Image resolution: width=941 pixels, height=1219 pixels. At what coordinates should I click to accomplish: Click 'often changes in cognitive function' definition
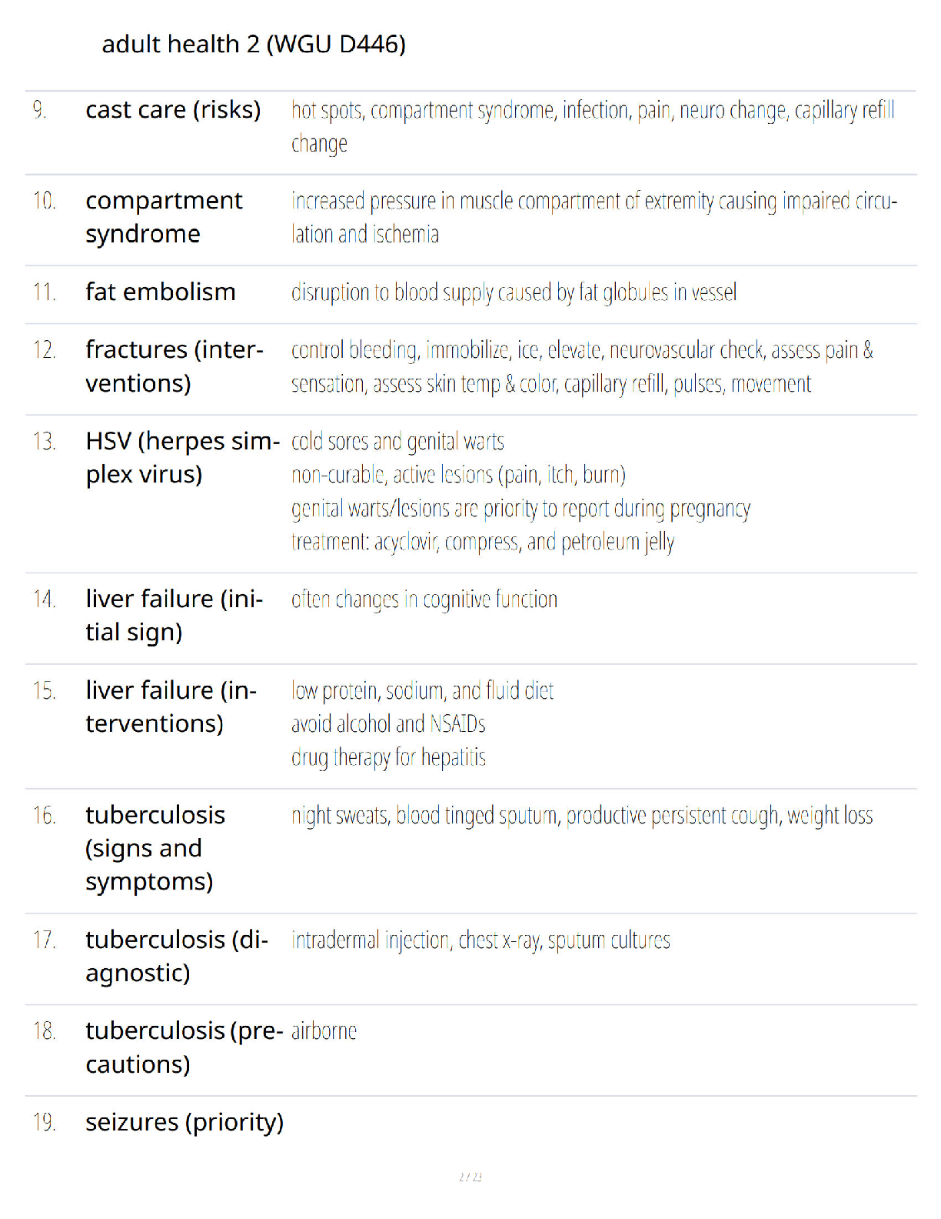pyautogui.click(x=424, y=599)
